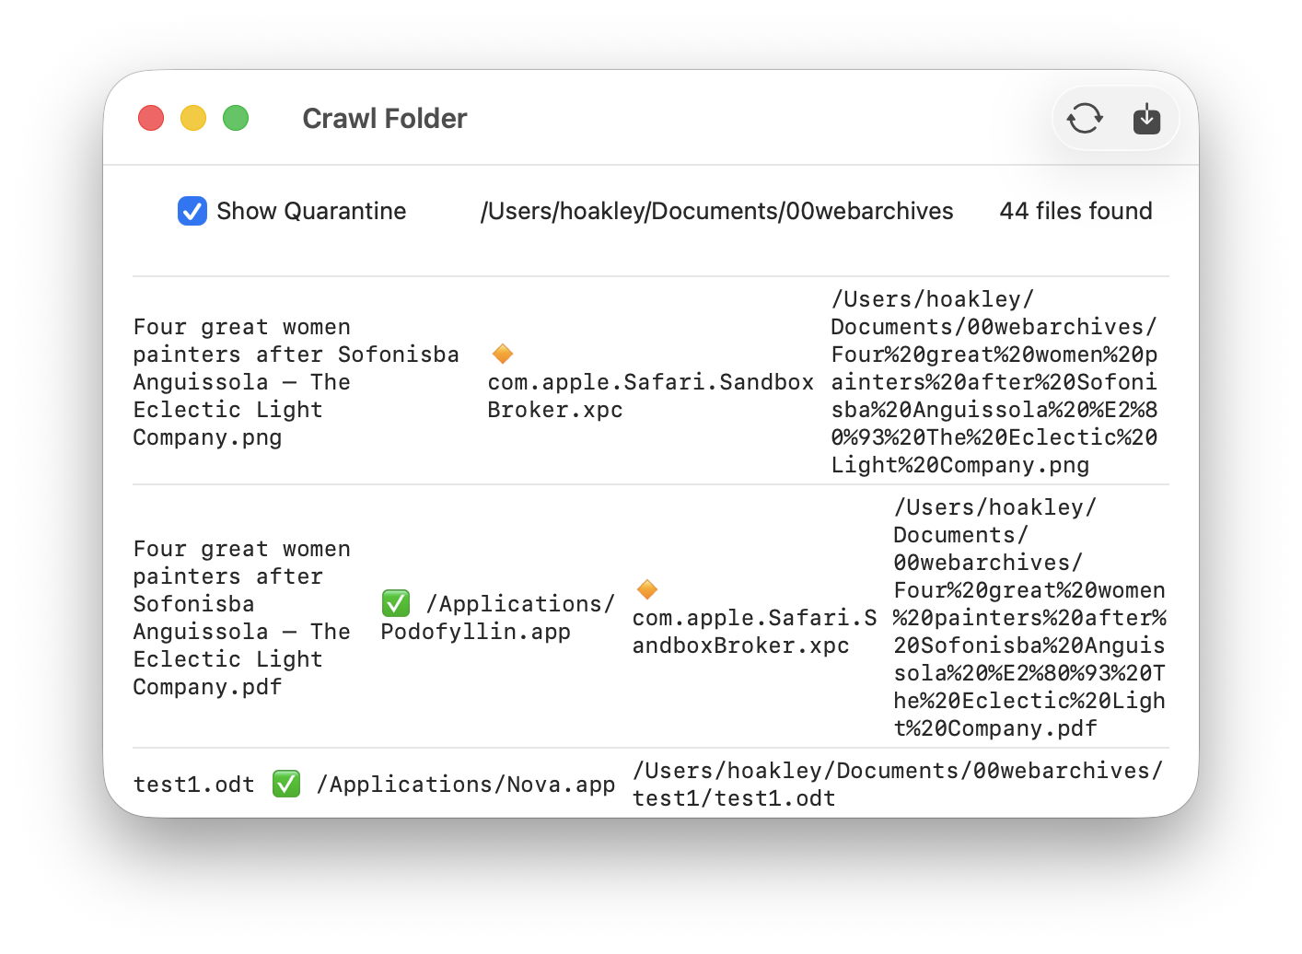Click the full path of the png file
Viewport: 1302px width, 954px height.
click(994, 382)
